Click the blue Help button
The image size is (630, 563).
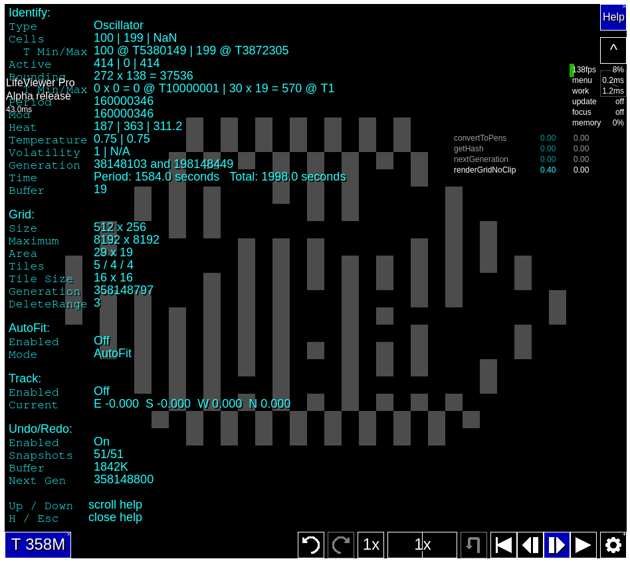click(613, 17)
